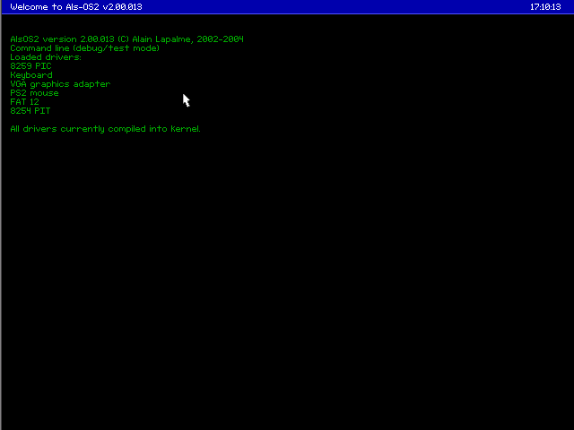Click 'All drivers currently compiled into Kernel.' line

[x=106, y=129]
